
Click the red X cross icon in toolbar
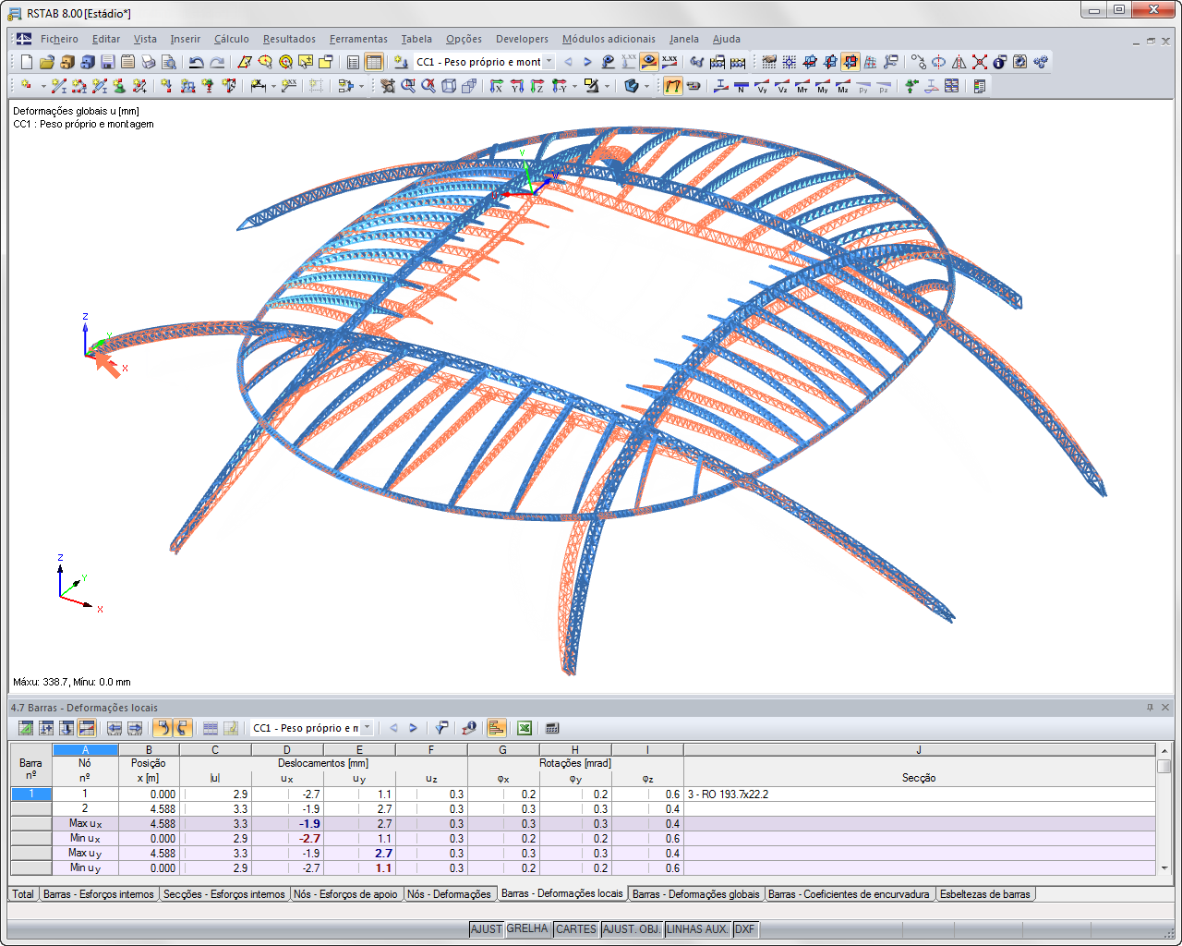(980, 62)
